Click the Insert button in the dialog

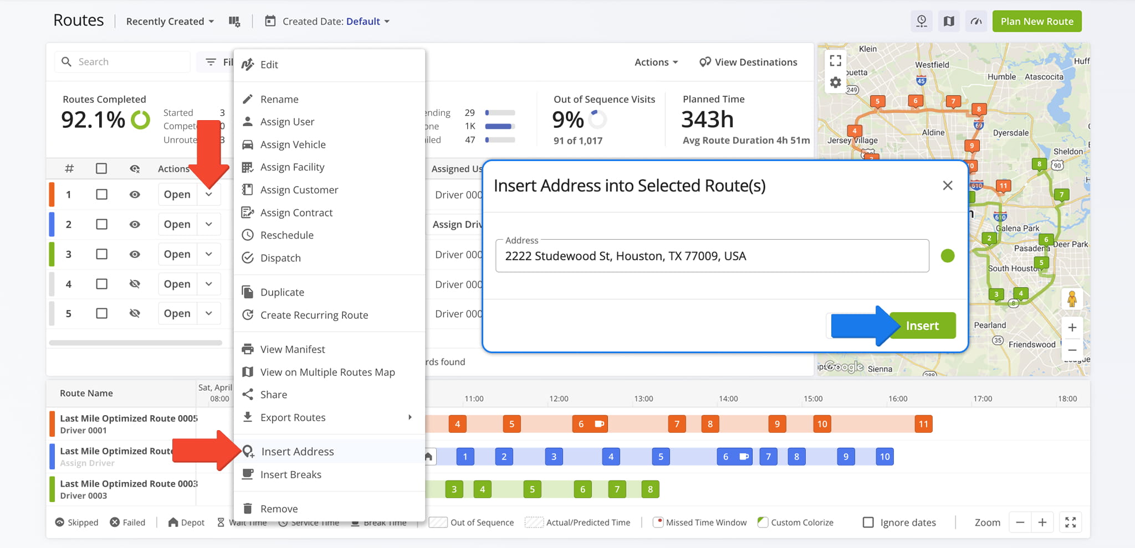(922, 325)
